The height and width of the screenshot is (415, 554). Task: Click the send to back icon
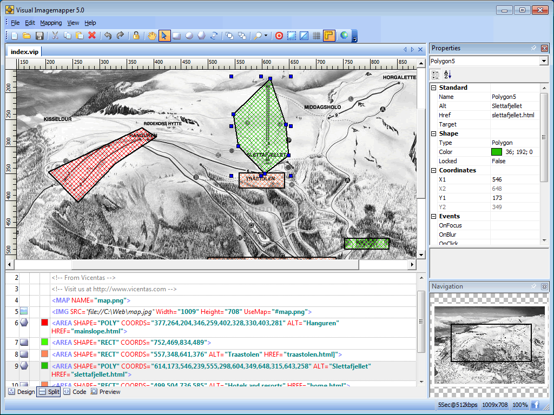(242, 36)
